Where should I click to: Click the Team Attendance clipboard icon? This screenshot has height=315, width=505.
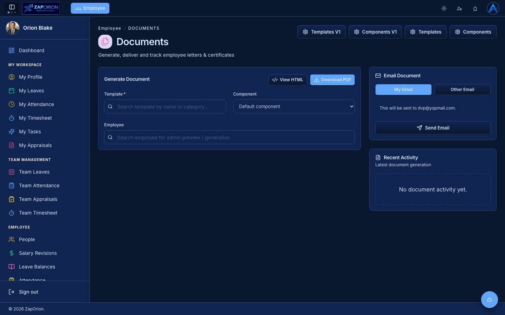tap(12, 185)
